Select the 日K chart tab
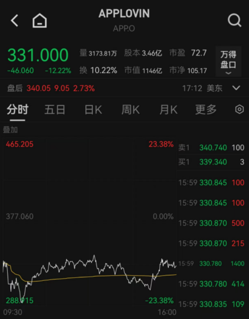This screenshot has height=319, width=249. coord(93,110)
